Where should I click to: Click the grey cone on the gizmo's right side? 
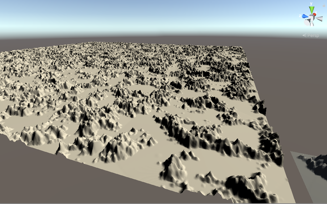click(x=319, y=19)
